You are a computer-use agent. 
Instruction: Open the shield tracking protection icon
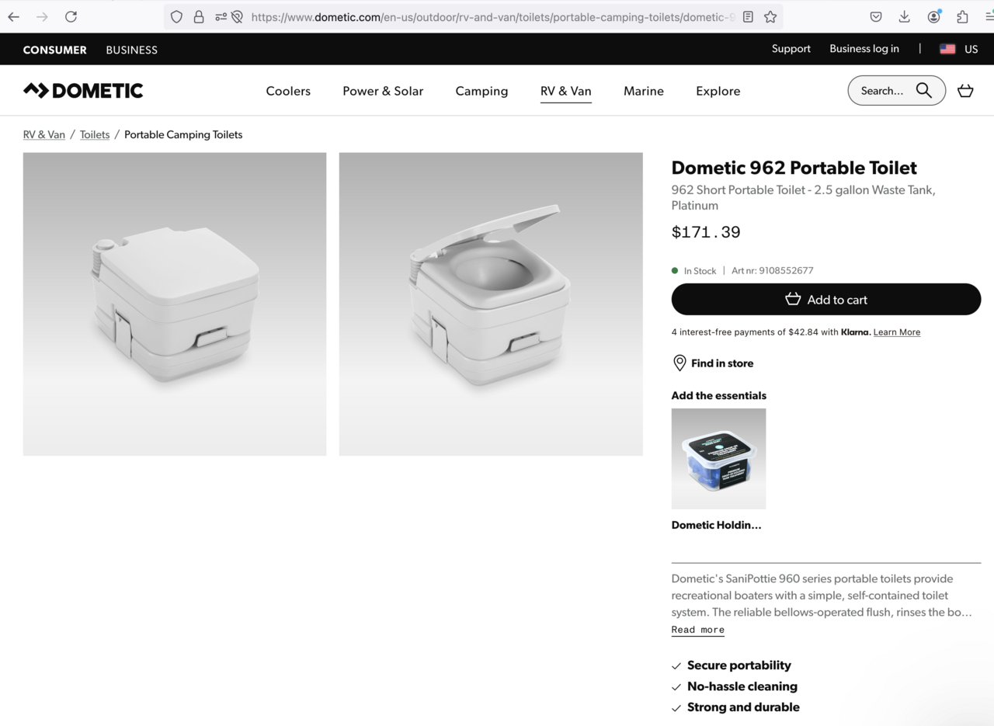coord(176,16)
